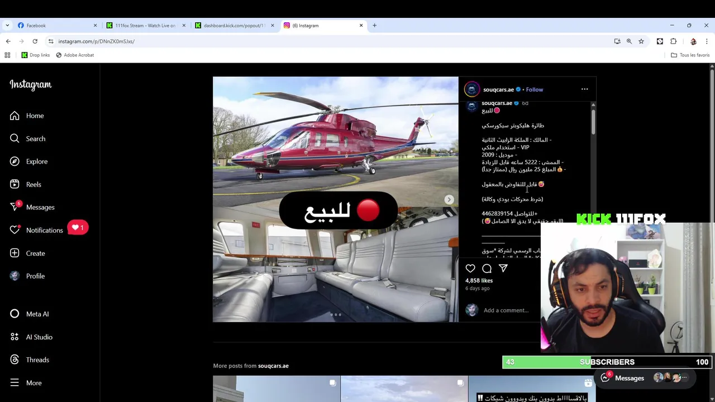Click the install app icon in address bar

(617, 41)
